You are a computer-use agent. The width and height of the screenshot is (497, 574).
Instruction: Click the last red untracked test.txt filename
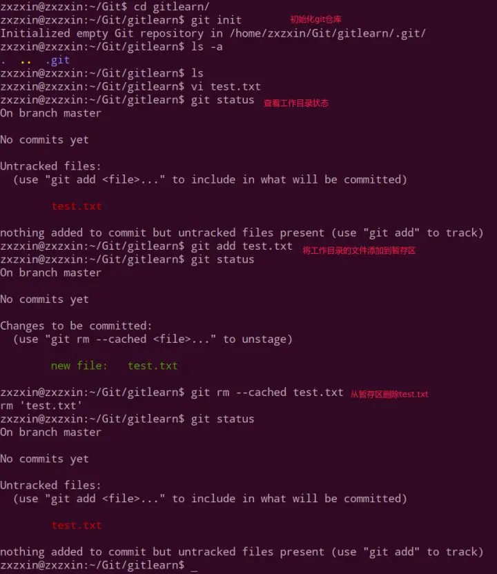(76, 526)
